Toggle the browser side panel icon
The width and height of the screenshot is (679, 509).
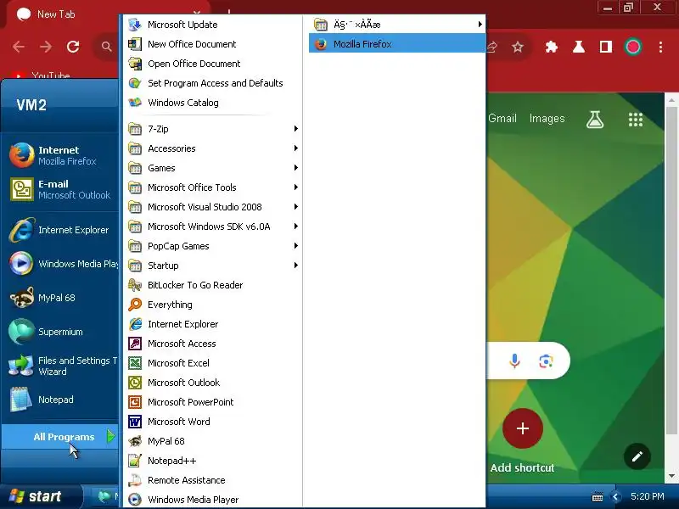[606, 47]
